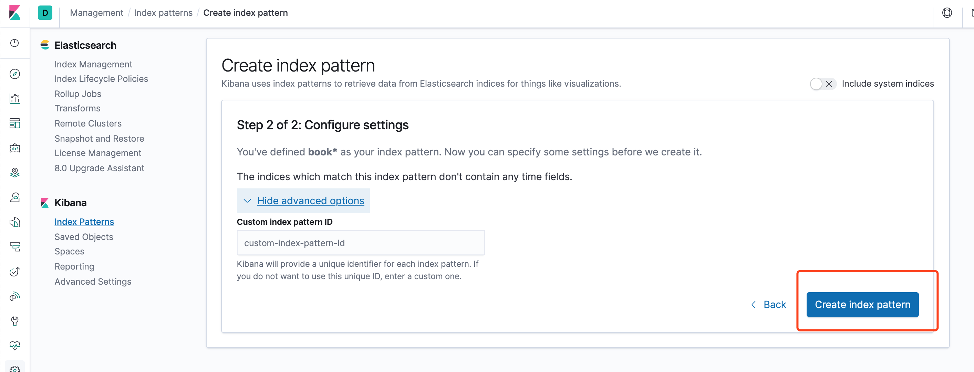974x372 pixels.
Task: Go Back to previous step
Action: tap(768, 305)
